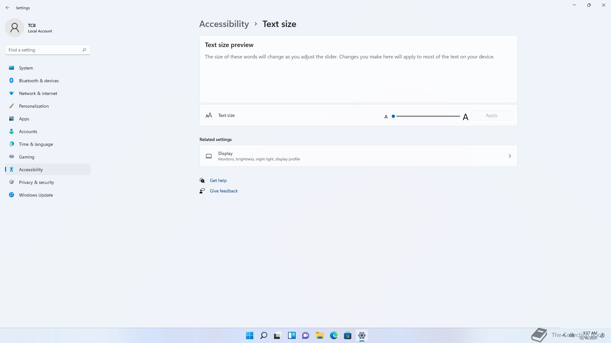
Task: Open the Windows Update section
Action: coord(36,195)
